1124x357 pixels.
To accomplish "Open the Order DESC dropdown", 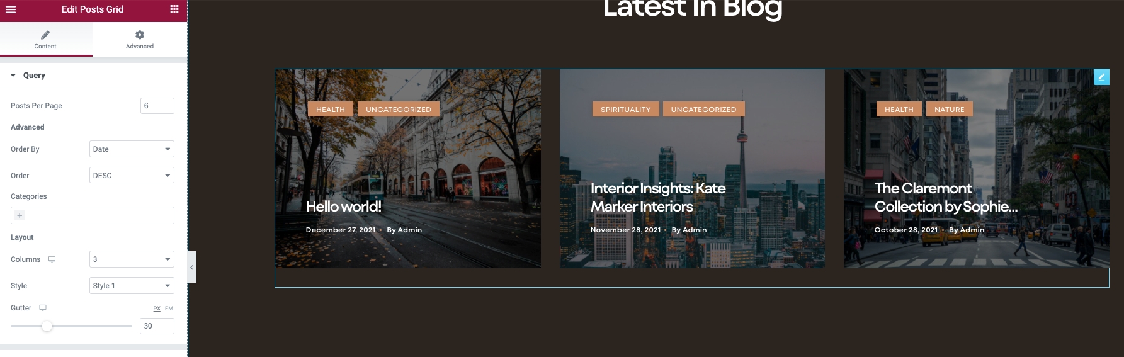I will (x=132, y=176).
